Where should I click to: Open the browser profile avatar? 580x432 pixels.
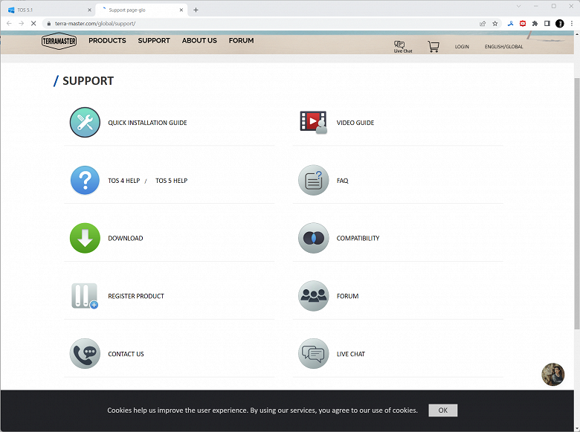pyautogui.click(x=560, y=23)
